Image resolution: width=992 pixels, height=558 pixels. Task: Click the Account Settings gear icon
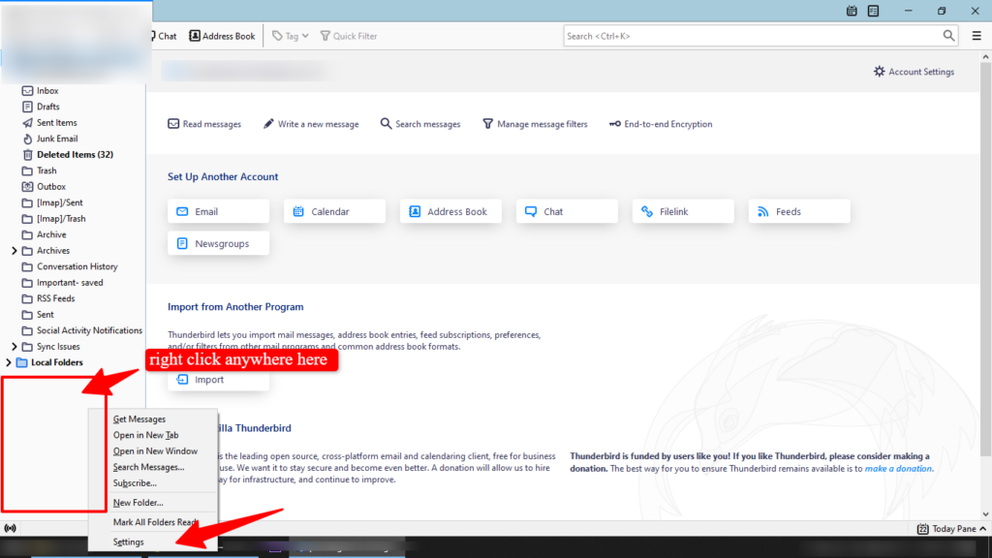[x=880, y=71]
